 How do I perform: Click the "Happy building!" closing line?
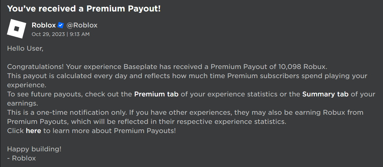point(34,149)
